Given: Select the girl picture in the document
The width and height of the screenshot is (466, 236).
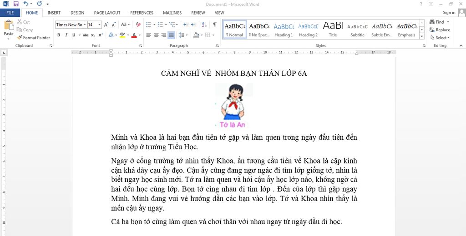Looking at the screenshot, I should click(x=234, y=106).
